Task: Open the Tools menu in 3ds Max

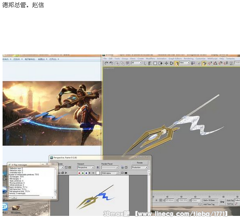Action: (117, 59)
